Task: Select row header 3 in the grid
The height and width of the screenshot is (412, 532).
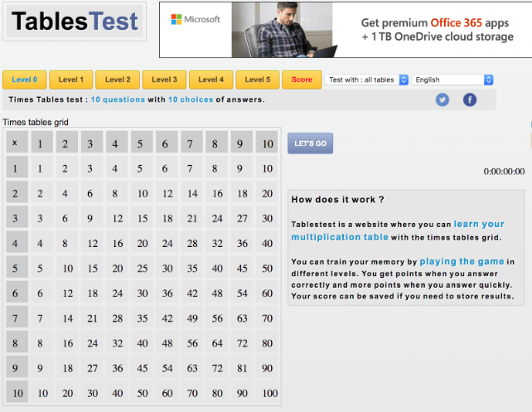Action: 17,217
